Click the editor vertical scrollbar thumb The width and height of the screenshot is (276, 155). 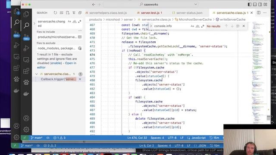[268, 118]
